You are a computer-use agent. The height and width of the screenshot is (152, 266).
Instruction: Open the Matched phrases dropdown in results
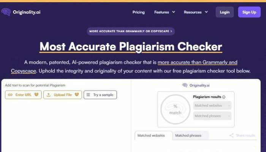212,116
